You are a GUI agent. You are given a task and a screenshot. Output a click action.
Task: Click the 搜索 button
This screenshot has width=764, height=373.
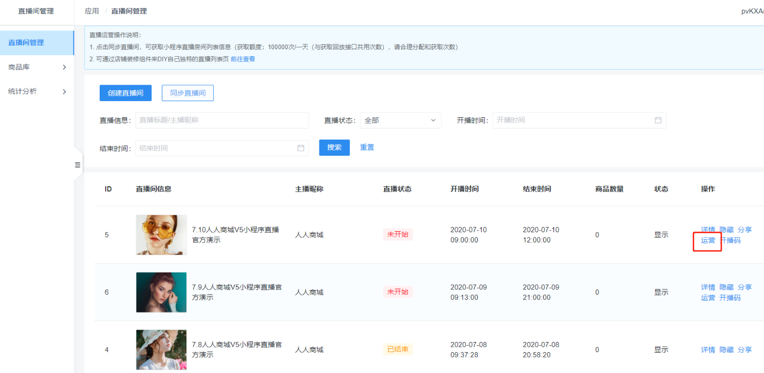coord(334,148)
